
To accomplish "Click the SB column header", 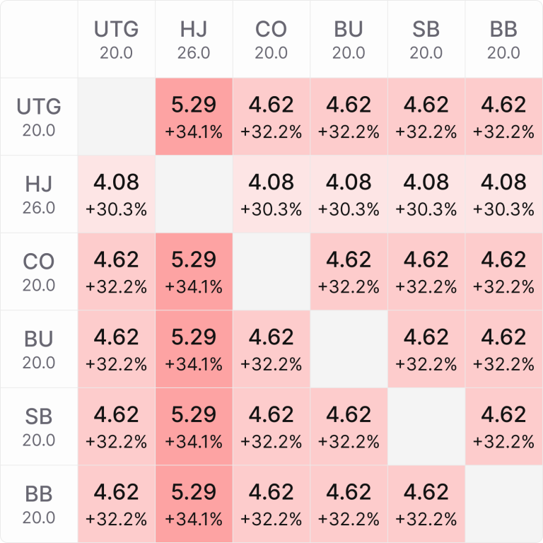I will 426,40.
